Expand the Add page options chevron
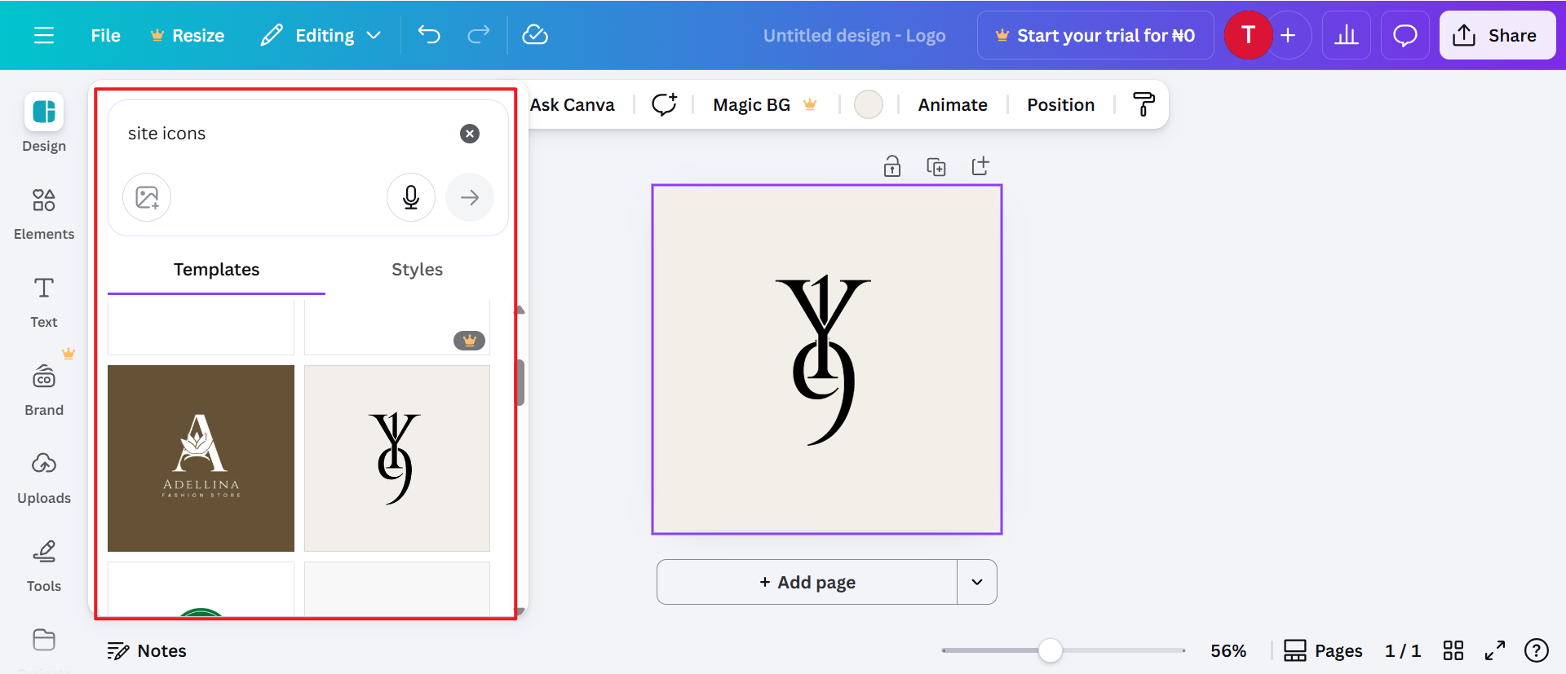 click(x=977, y=582)
